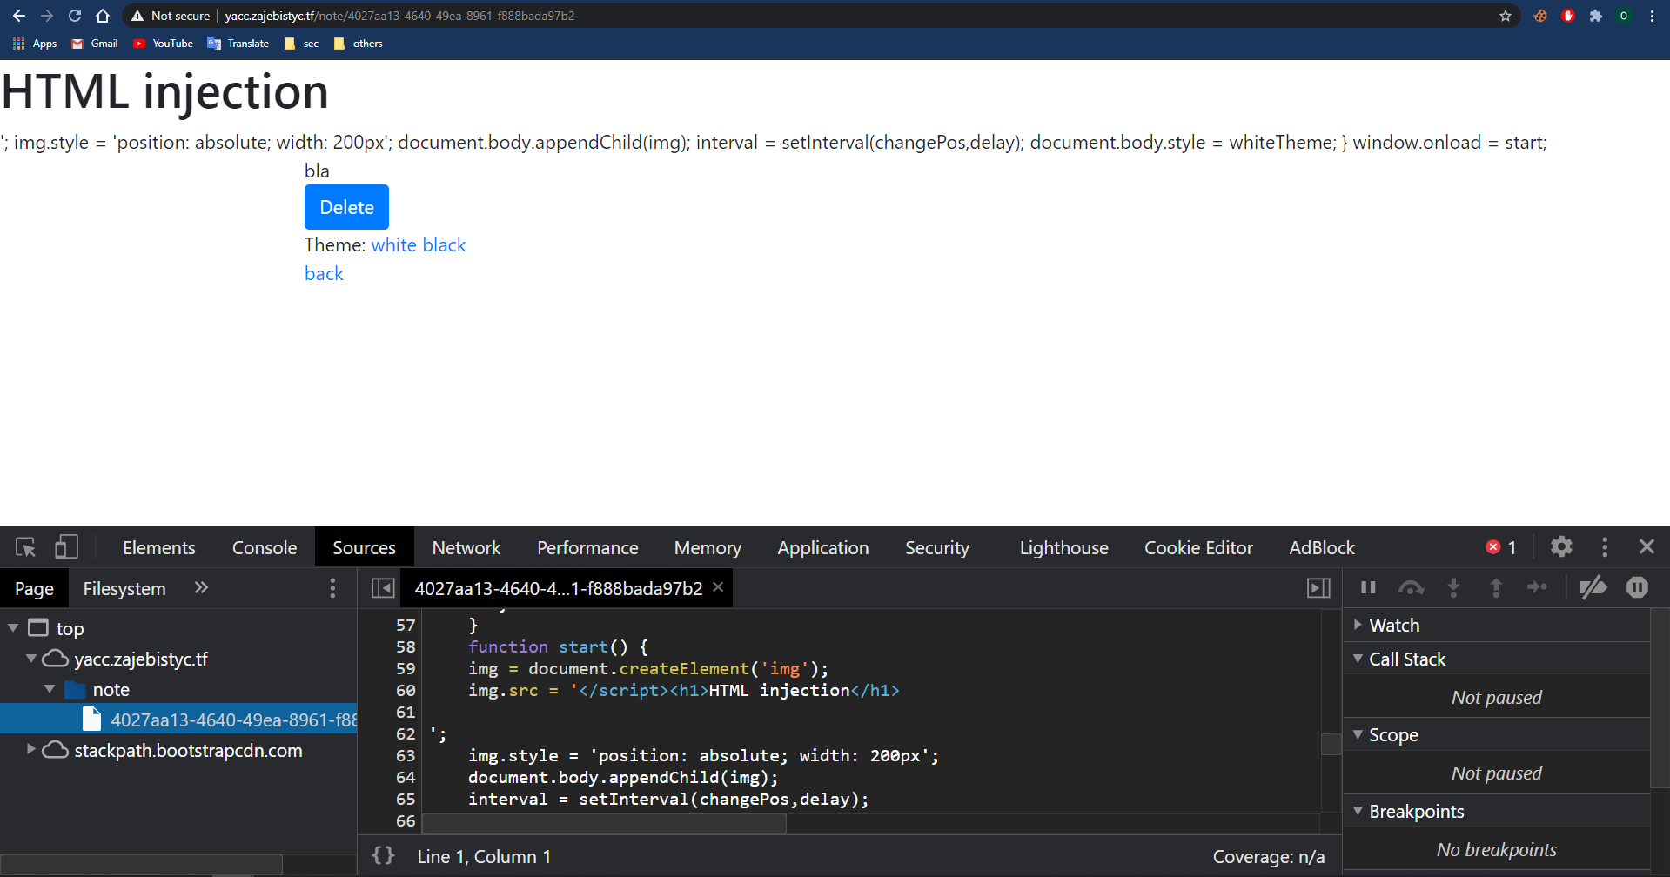Open the red AdBlock extension icon

pyautogui.click(x=1568, y=16)
